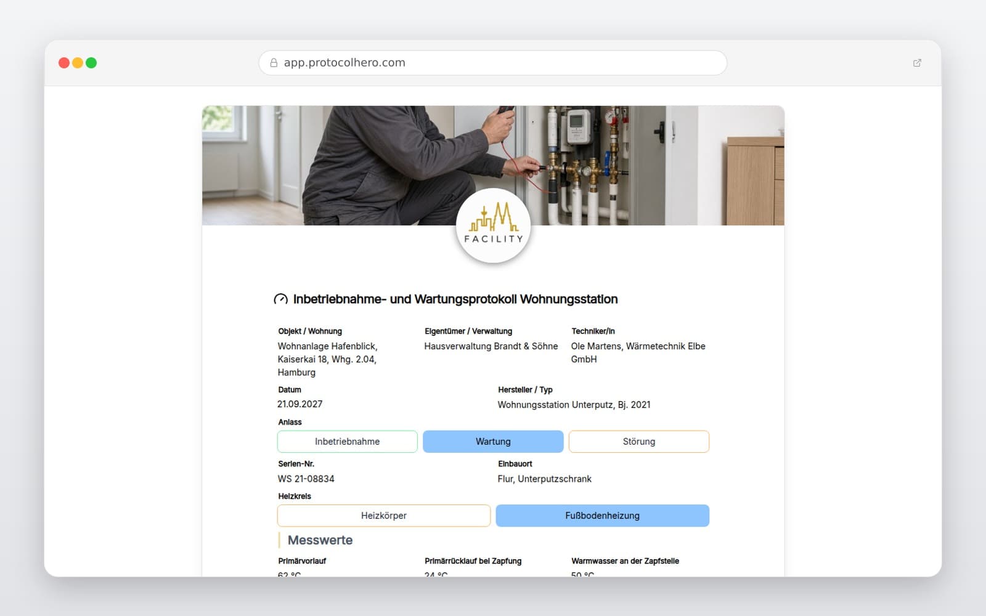
Task: Click the lock icon in the address bar
Action: [x=274, y=63]
